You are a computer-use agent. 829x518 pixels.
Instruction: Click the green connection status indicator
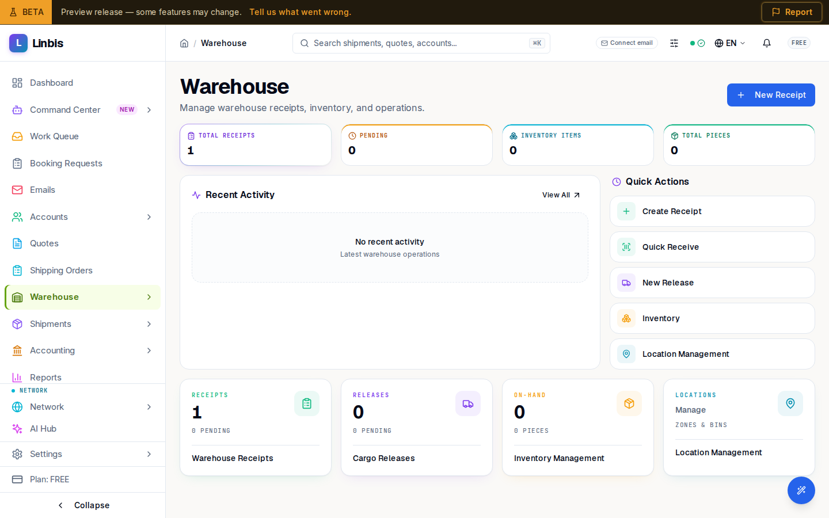click(697, 43)
